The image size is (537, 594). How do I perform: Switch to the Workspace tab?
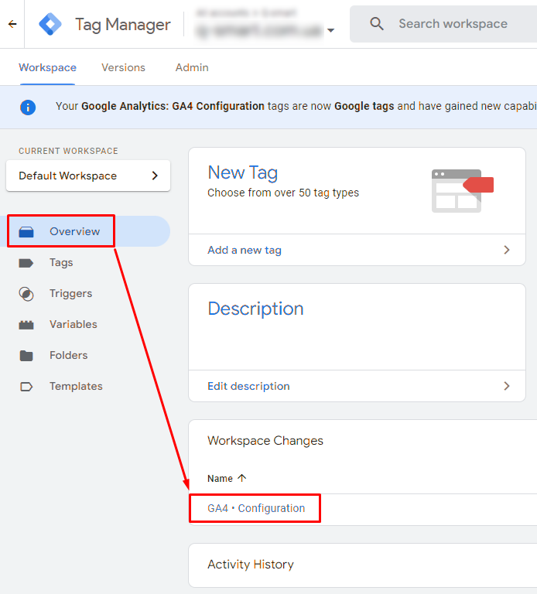click(47, 67)
